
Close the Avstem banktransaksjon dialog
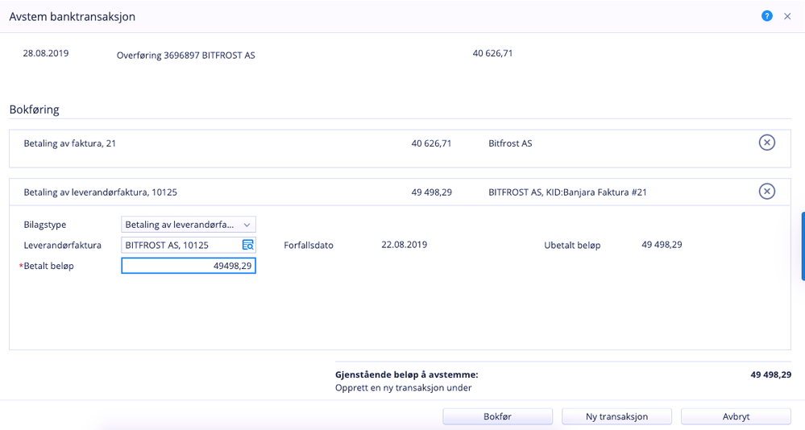click(x=787, y=16)
